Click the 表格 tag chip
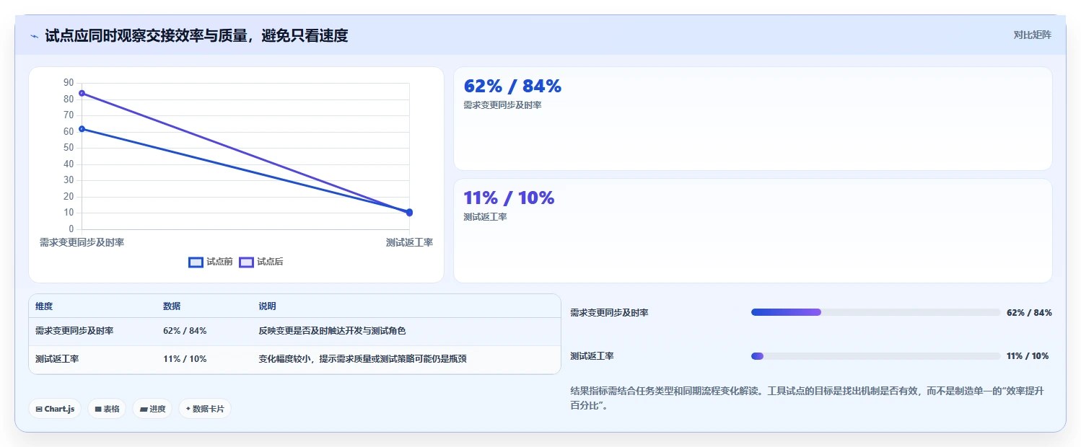1081x447 pixels. (107, 409)
